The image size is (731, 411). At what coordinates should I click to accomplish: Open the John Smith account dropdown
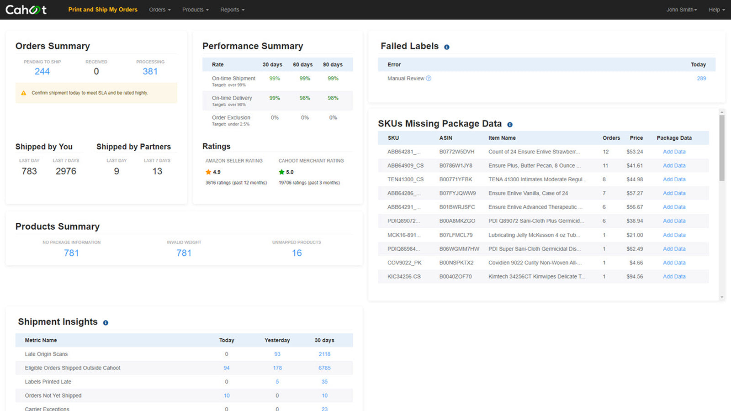click(x=682, y=10)
